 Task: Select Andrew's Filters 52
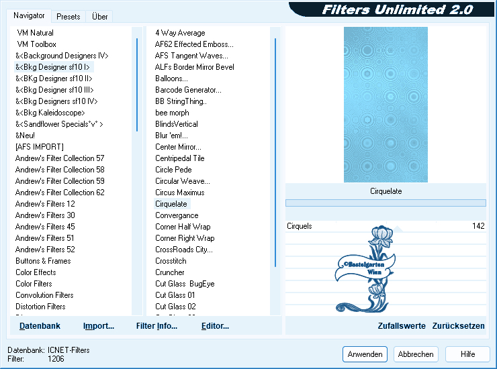tap(45, 250)
